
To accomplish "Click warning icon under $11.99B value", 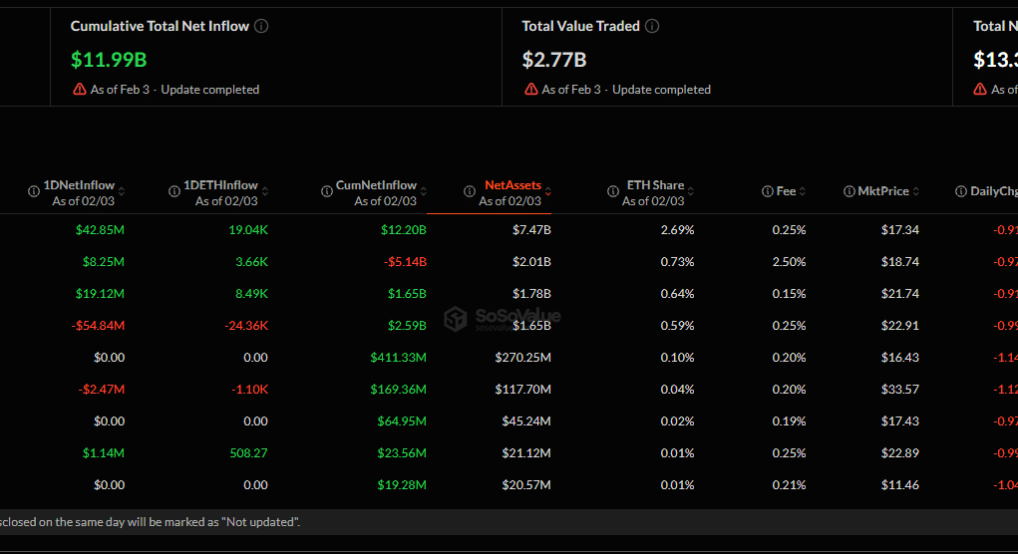I will pyautogui.click(x=80, y=90).
